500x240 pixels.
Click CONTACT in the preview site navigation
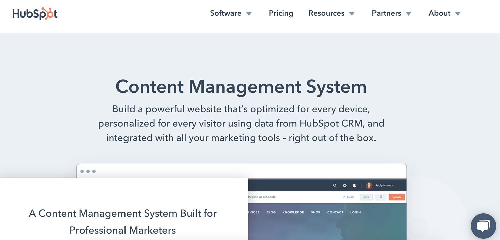(x=335, y=212)
